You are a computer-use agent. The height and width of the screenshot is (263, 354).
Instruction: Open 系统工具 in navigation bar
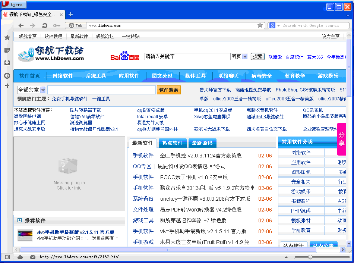pyautogui.click(x=96, y=76)
